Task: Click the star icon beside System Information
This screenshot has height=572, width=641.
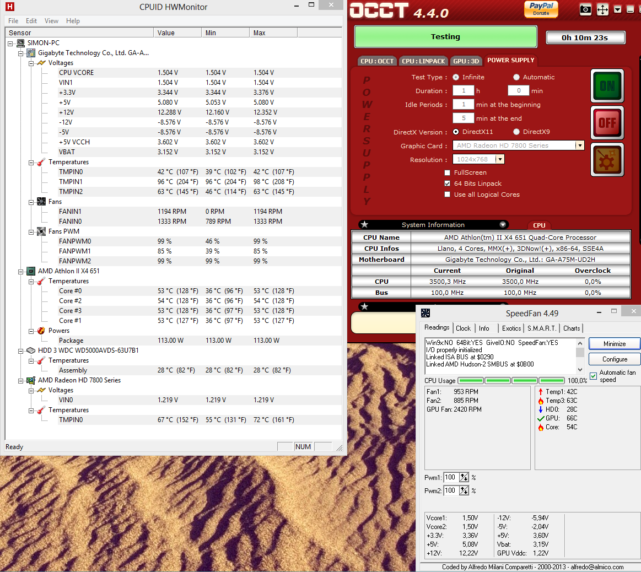Action: 364,224
